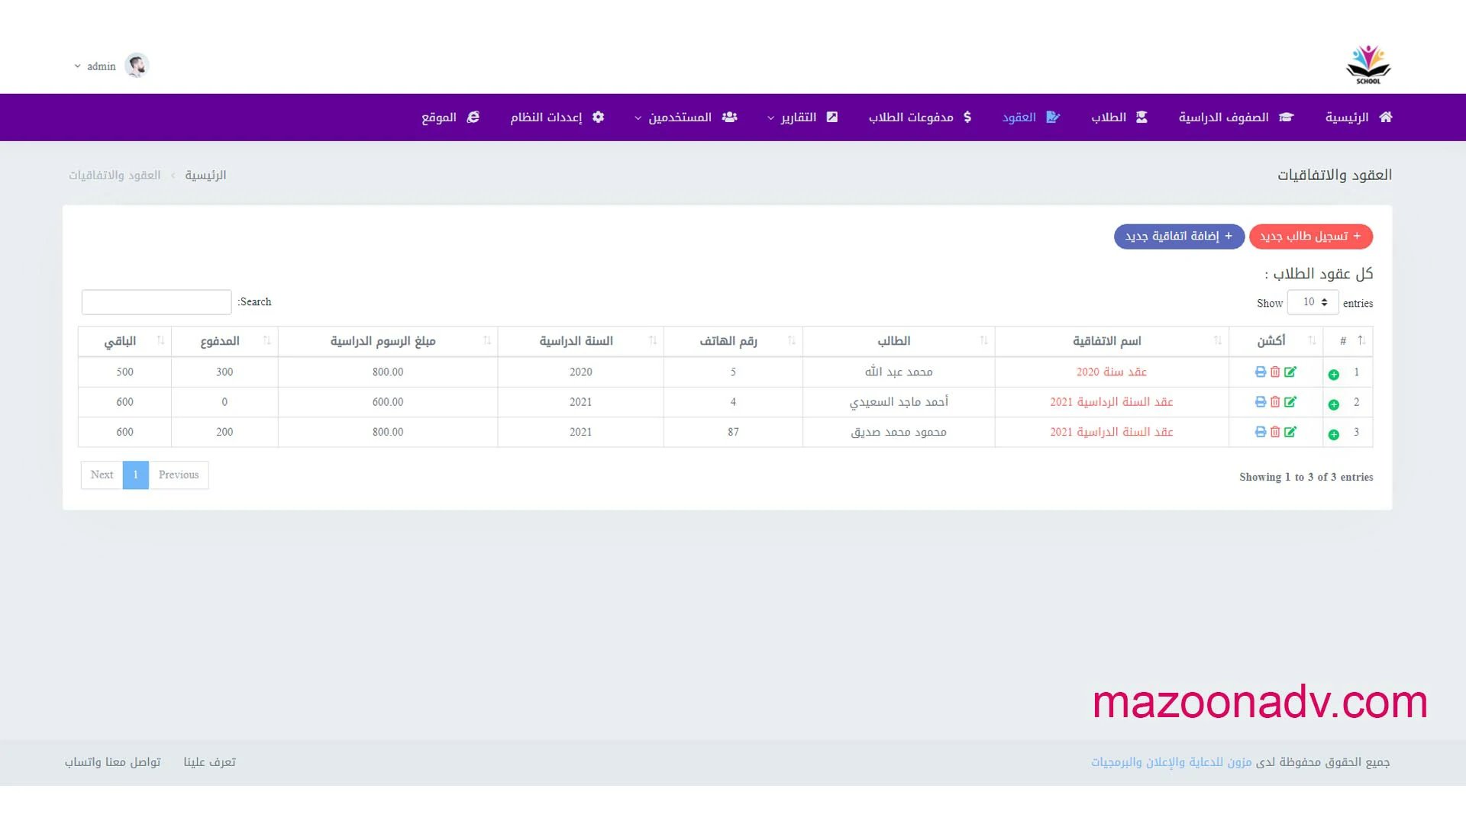The width and height of the screenshot is (1466, 824).
Task: Expand row 3 with the green plus button
Action: tap(1334, 435)
